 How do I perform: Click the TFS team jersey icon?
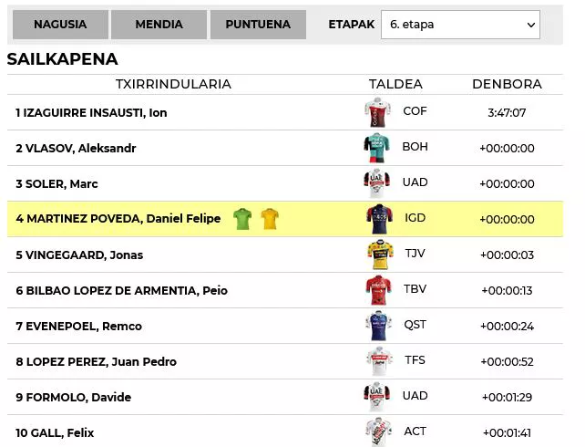[378, 361]
